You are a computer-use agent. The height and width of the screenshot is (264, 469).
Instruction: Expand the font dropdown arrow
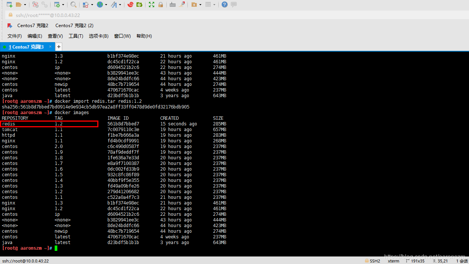click(120, 5)
